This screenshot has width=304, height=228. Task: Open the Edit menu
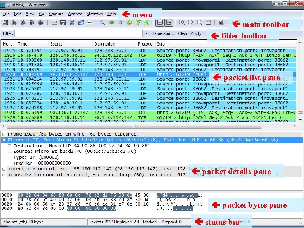click(x=17, y=14)
